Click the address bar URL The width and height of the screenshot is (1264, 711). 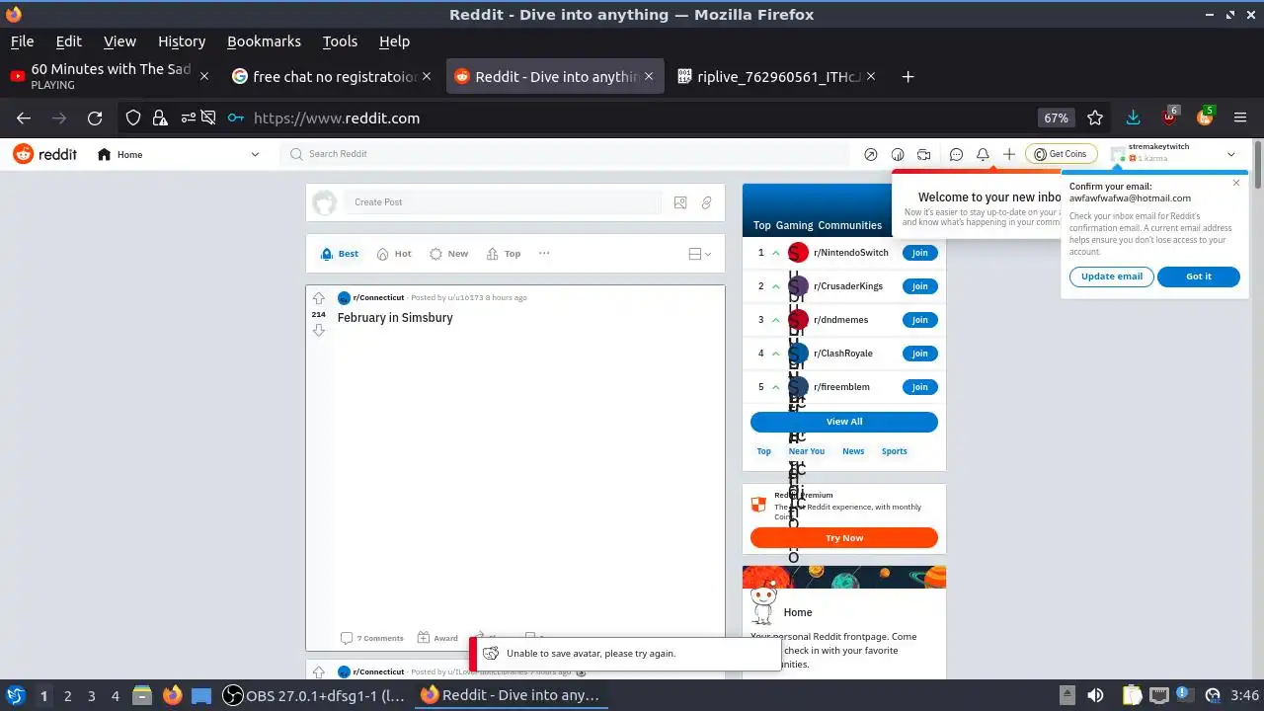(337, 118)
